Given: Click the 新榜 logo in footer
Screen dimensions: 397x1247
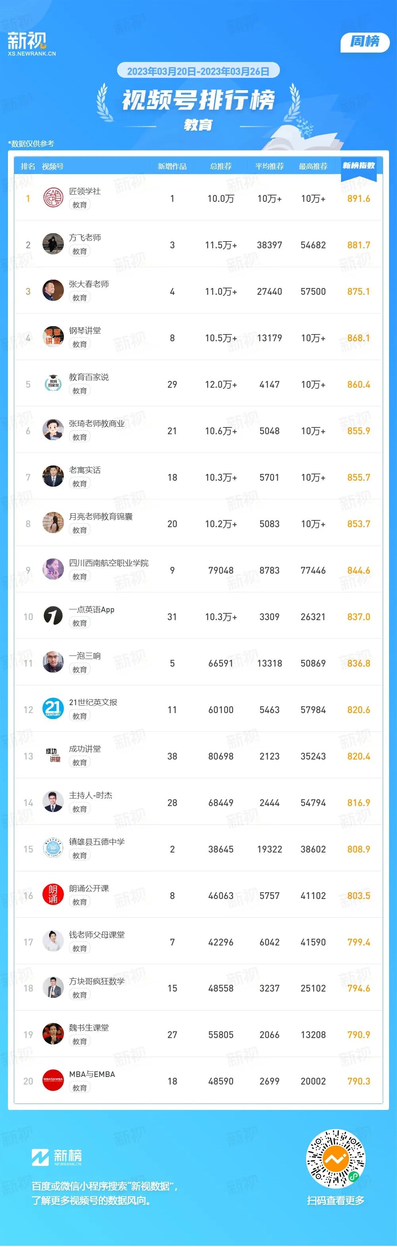Looking at the screenshot, I should pos(57,1157).
